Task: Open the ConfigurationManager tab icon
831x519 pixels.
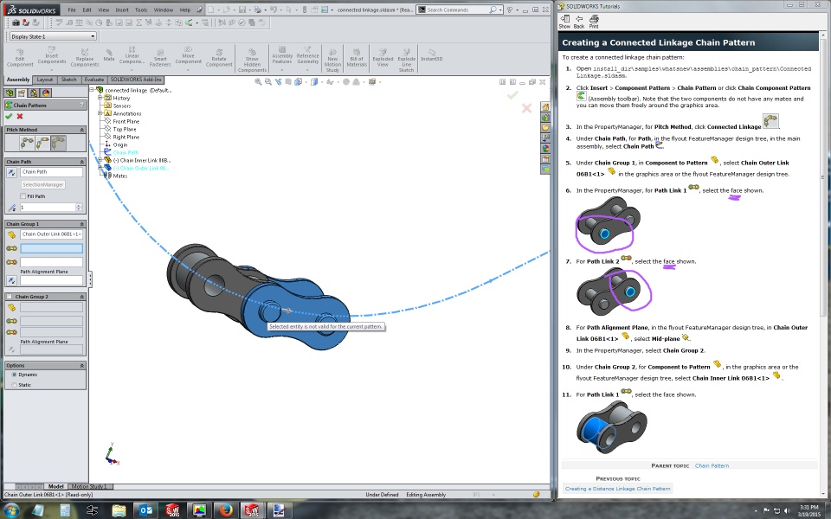Action: [x=34, y=93]
